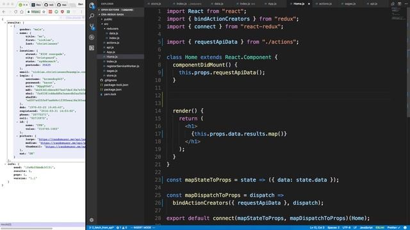Open store.js in the file explorer
Image resolution: width=410 pixels, height=230 pixels.
(111, 75)
